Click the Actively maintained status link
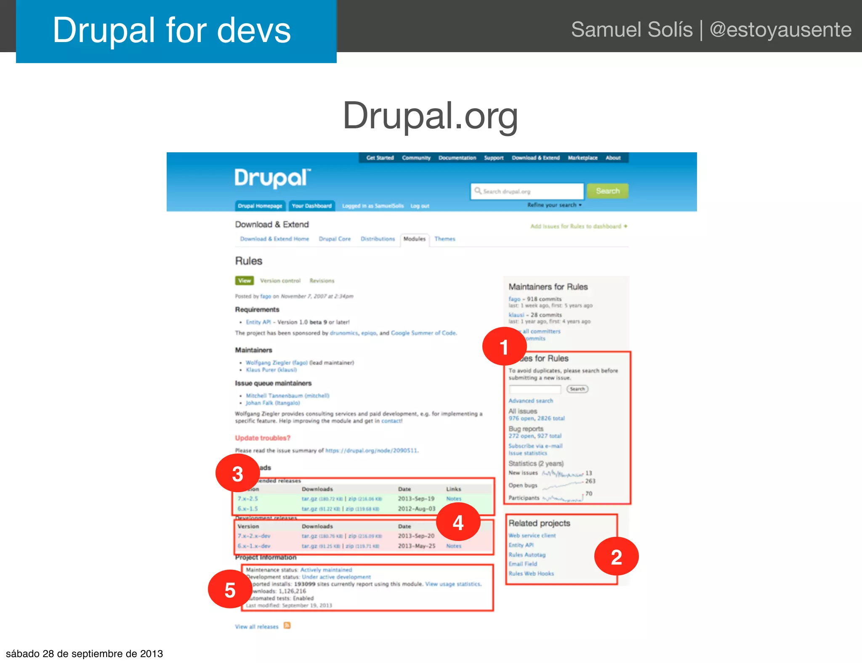Screen dimensions: 862x663 [326, 570]
